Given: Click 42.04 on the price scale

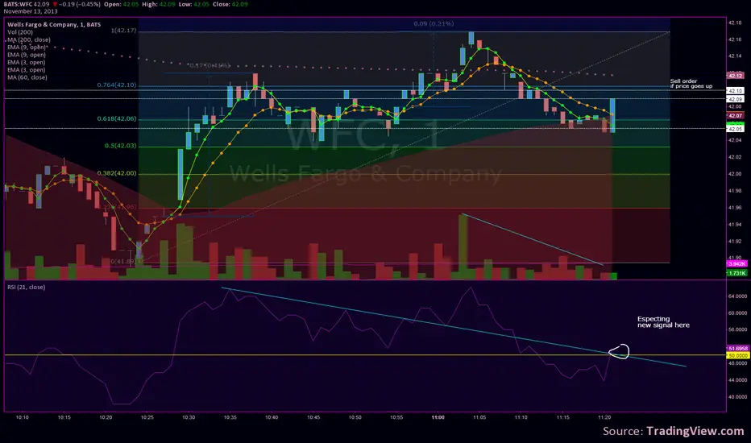Looking at the screenshot, I should pyautogui.click(x=735, y=140).
